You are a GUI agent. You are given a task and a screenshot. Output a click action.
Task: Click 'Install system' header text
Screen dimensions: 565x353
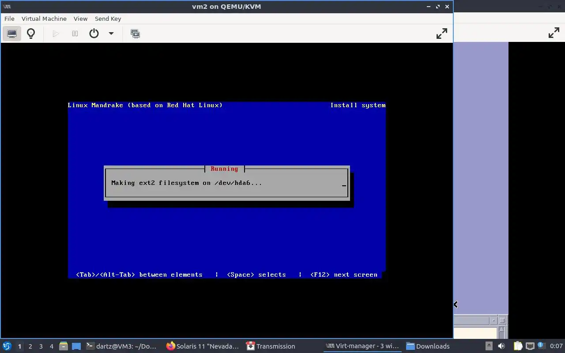[358, 105]
